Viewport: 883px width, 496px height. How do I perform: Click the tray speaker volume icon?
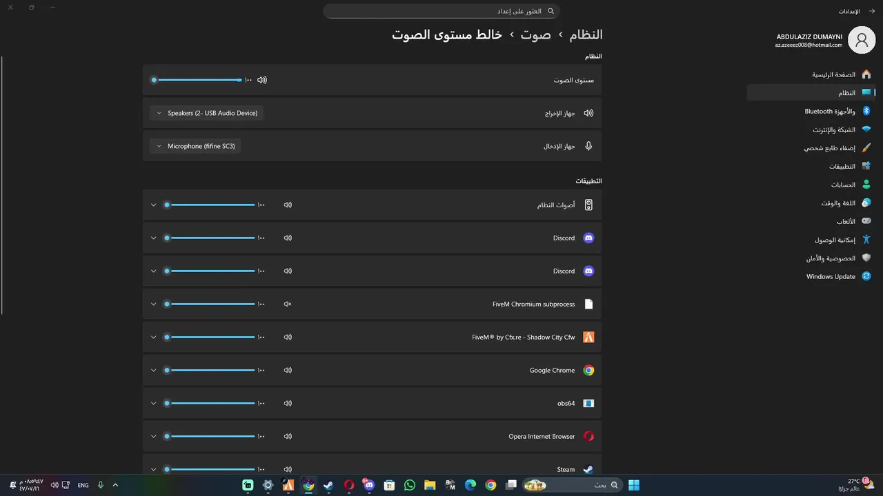point(54,485)
